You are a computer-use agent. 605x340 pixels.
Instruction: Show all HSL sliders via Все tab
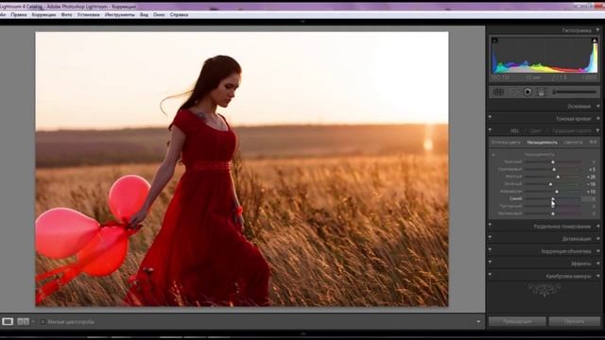click(x=593, y=143)
